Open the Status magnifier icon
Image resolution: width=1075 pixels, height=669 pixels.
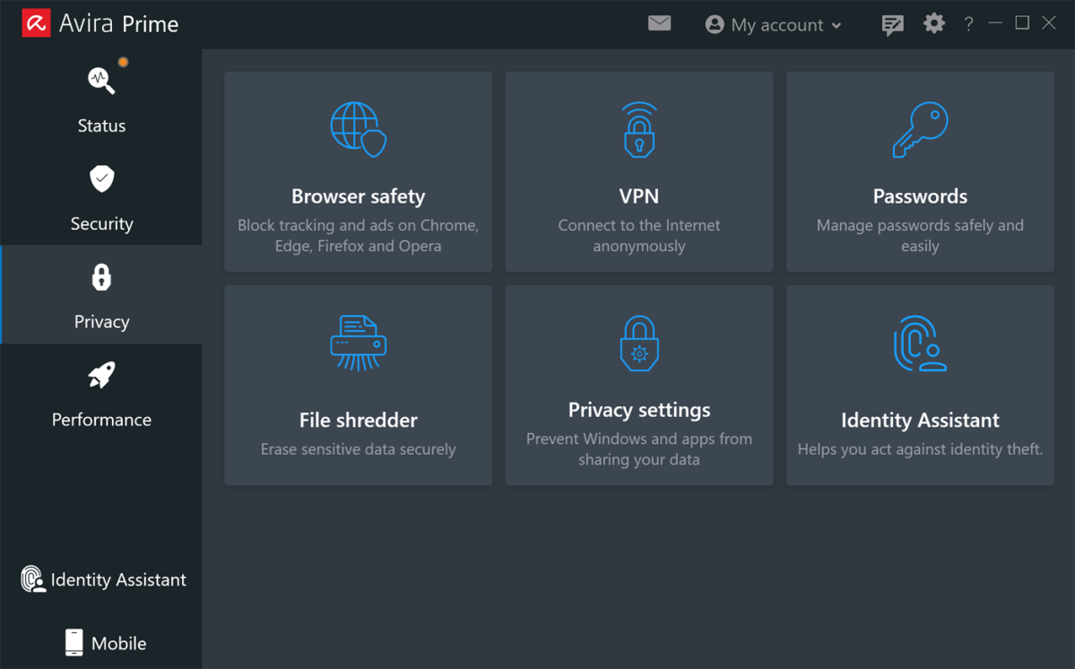pos(100,80)
